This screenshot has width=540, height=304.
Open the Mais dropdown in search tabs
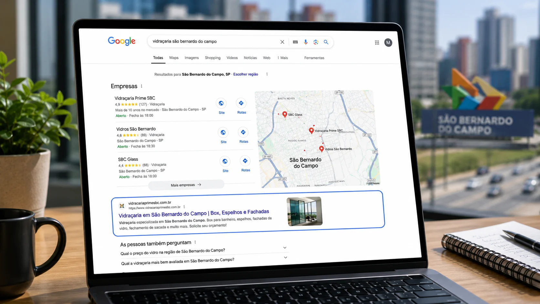(283, 58)
